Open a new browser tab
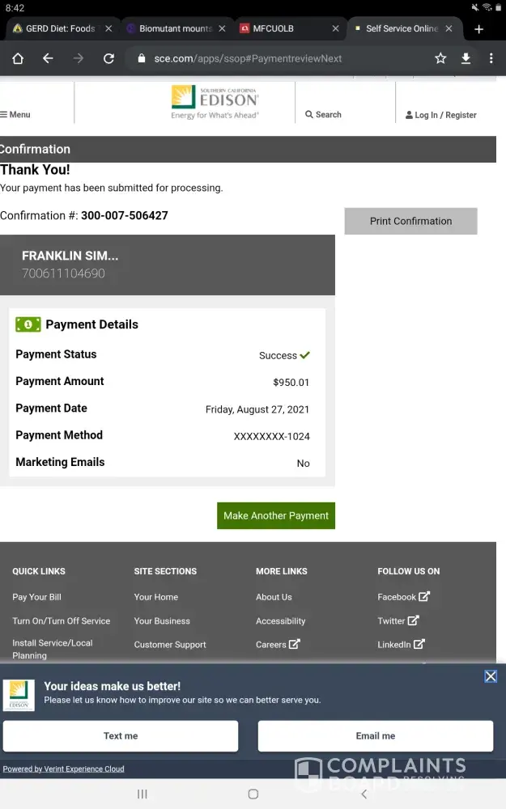Screen dimensions: 506x809 pos(478,29)
